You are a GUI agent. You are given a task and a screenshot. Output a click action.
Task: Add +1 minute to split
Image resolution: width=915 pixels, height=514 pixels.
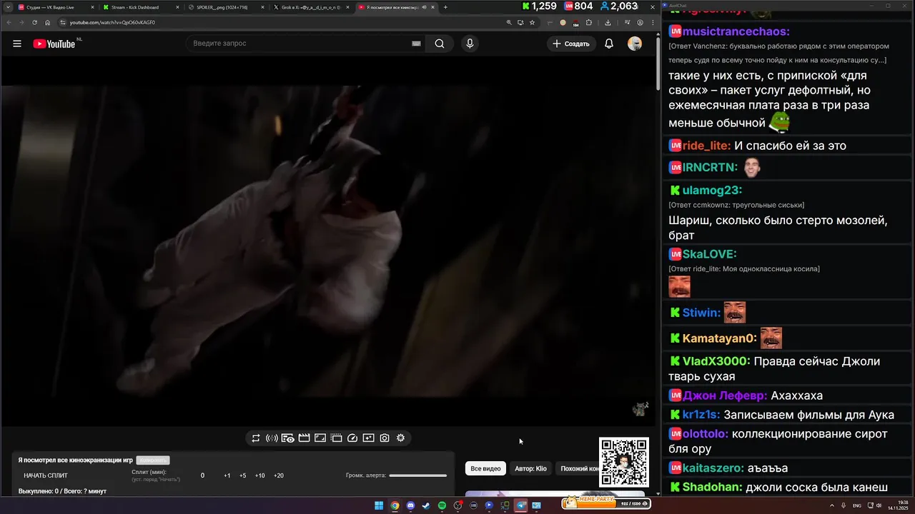pos(227,475)
